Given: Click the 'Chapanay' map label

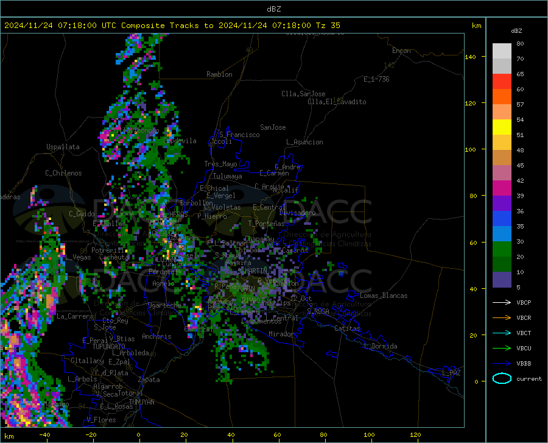Looking at the screenshot, I should click(x=259, y=239).
